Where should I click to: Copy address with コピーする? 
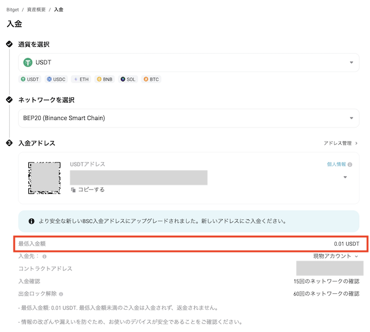click(88, 190)
